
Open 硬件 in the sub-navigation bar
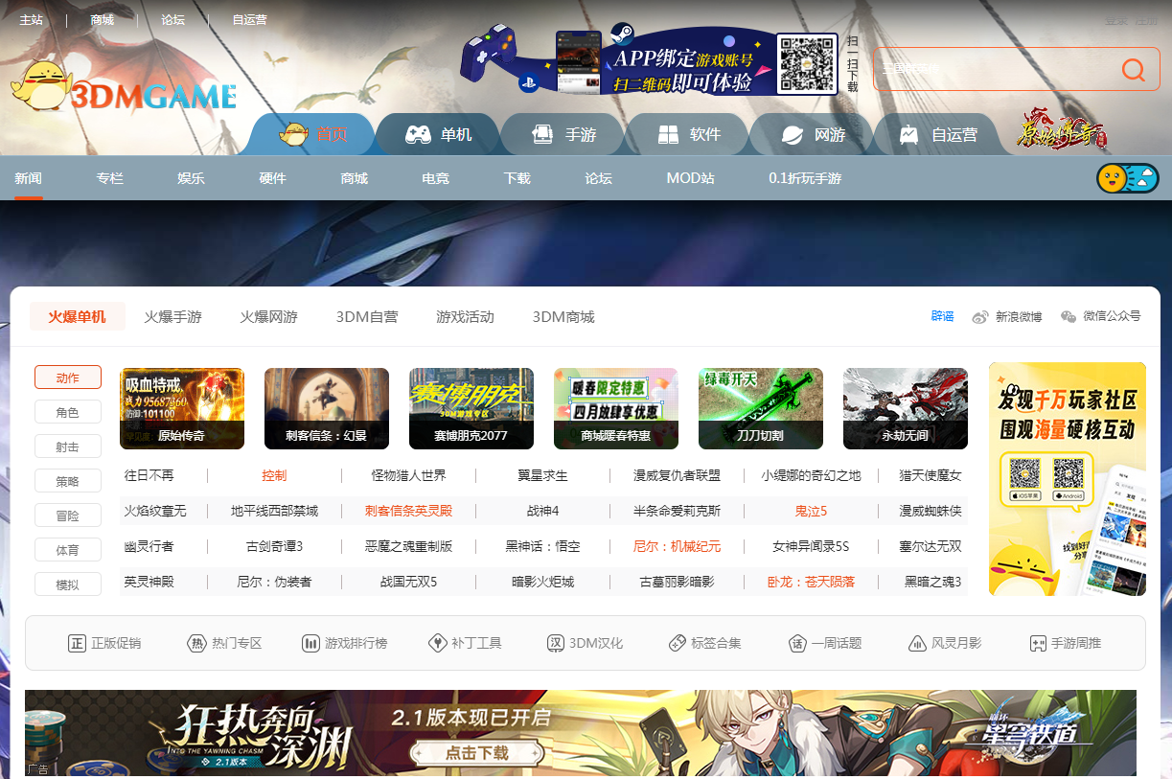(273, 178)
